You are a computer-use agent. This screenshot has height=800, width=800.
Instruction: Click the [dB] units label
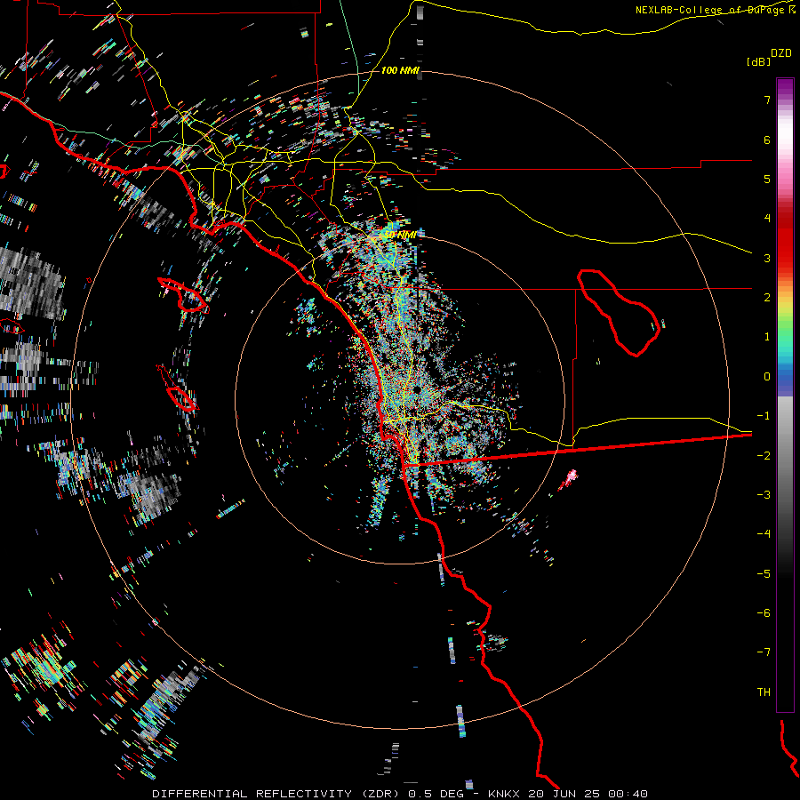coord(758,62)
